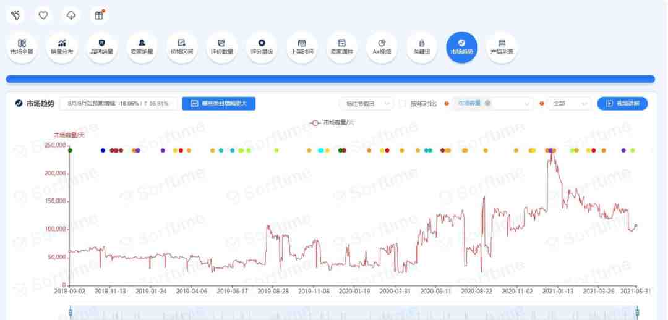Click the 50,000 y-axis value

tap(57, 258)
